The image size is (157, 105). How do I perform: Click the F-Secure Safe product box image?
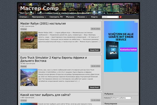tap(112, 50)
